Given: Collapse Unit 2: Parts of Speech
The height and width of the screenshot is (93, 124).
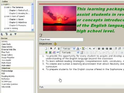Looking at the screenshot, I should tap(5, 16).
